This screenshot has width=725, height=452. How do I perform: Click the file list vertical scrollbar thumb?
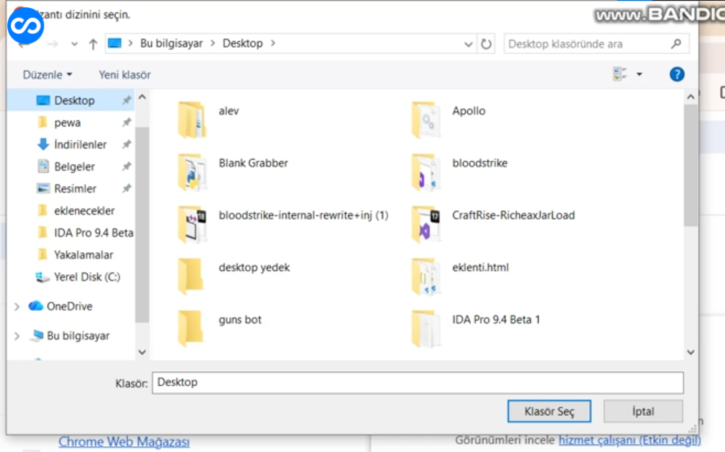[690, 165]
